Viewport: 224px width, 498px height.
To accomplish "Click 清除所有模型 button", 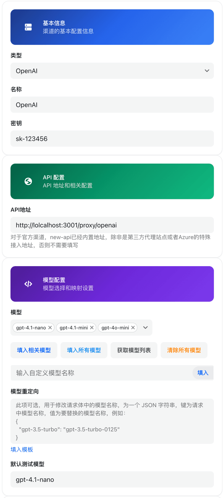I will (184, 350).
